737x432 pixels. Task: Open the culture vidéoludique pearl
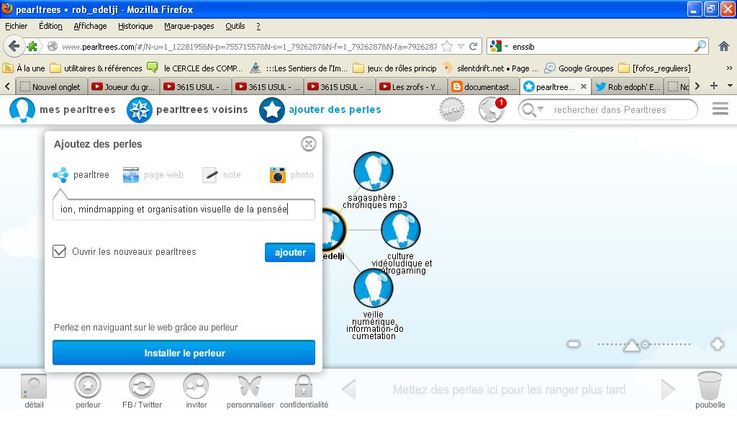point(400,230)
